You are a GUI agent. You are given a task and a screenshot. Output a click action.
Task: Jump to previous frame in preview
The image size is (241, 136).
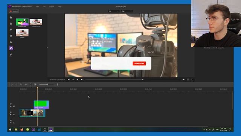click(x=69, y=80)
